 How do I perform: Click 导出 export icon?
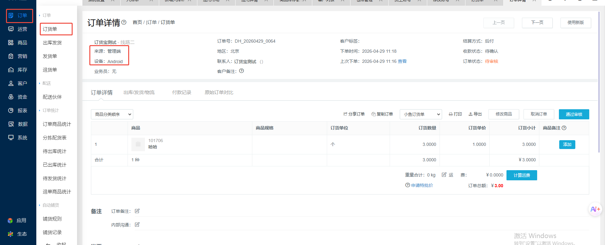point(470,114)
